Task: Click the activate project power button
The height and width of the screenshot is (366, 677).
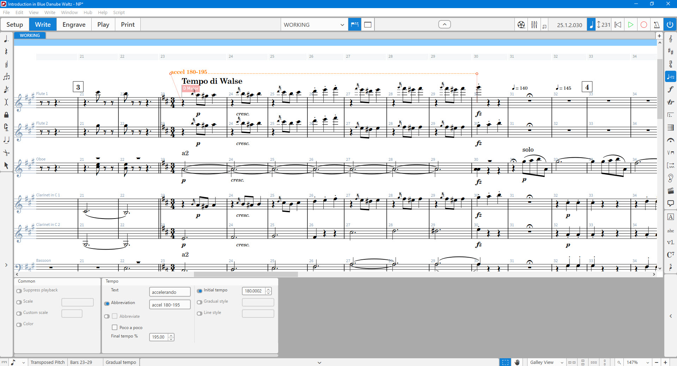Action: [x=670, y=25]
